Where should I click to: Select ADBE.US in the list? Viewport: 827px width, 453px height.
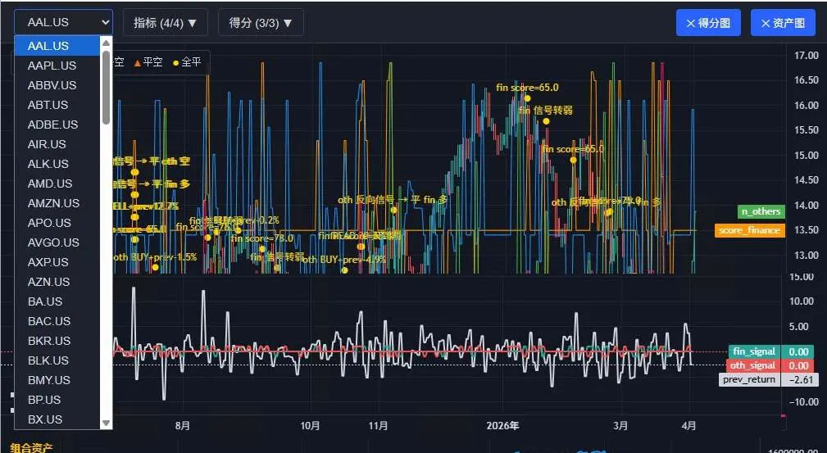point(57,125)
